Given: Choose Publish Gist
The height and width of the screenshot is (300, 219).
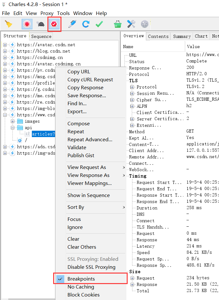Looking at the screenshot, I should [81, 155].
